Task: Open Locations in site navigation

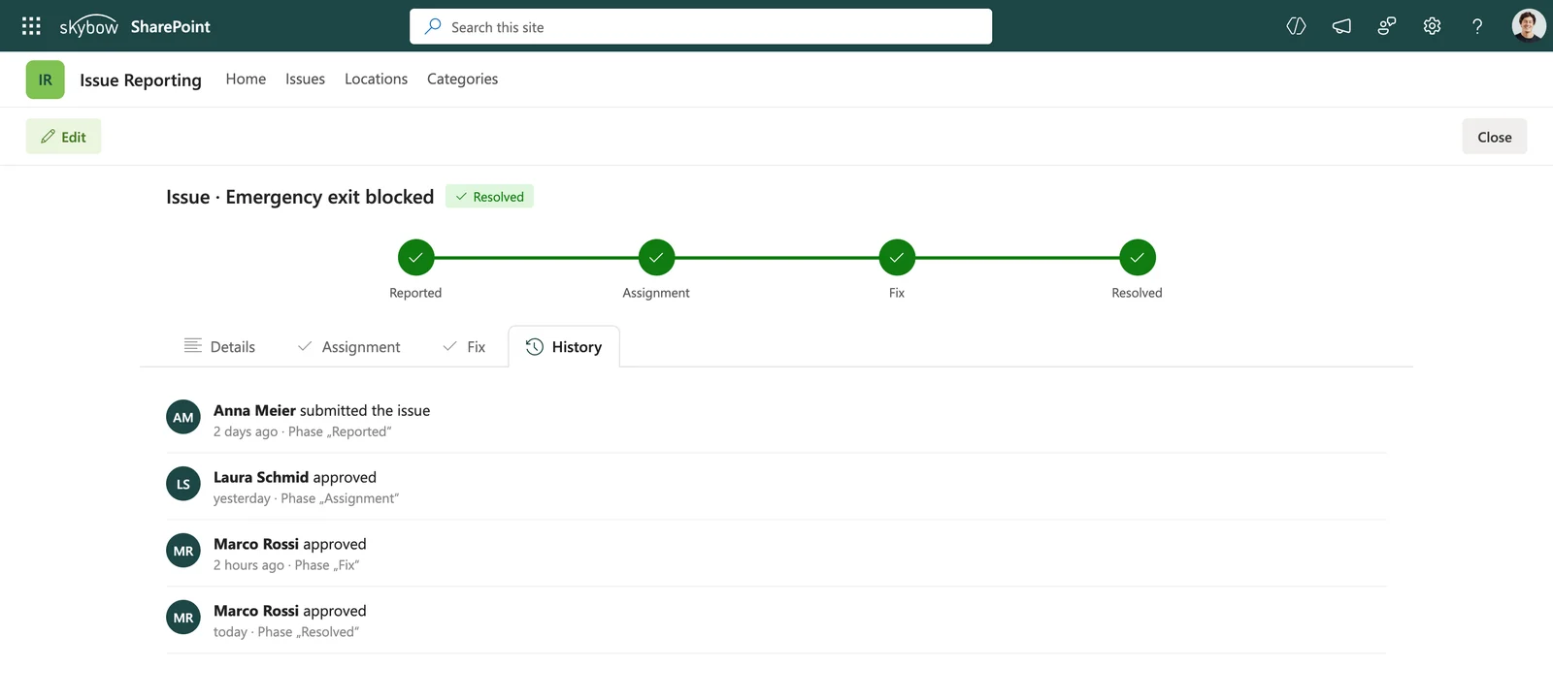Action: tap(376, 80)
